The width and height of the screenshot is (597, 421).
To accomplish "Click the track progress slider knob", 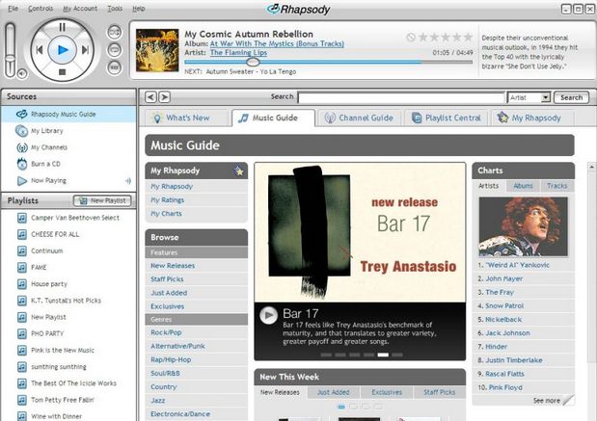I will [x=253, y=62].
